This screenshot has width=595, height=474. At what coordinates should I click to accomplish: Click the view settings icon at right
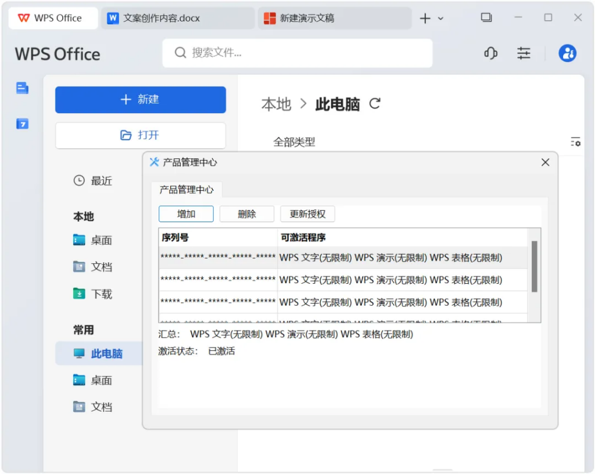[575, 142]
